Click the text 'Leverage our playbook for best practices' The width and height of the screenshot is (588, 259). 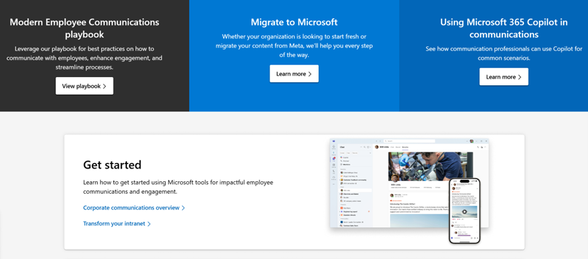click(84, 58)
